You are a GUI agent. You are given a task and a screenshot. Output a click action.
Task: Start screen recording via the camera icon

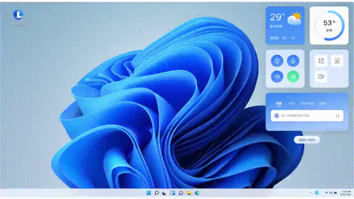pyautogui.click(x=321, y=76)
